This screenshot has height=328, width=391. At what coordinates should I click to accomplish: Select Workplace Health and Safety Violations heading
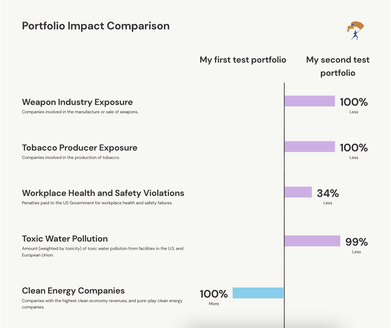point(103,193)
